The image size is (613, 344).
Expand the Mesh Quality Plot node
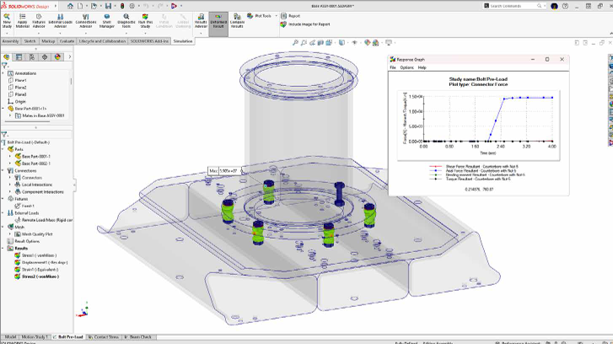point(10,234)
